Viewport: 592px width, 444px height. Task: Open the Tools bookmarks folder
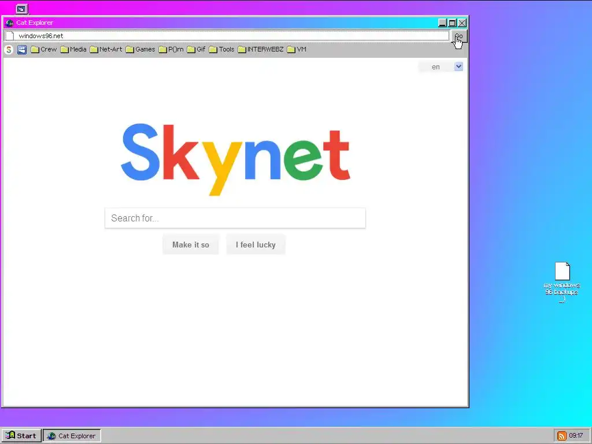(x=221, y=50)
